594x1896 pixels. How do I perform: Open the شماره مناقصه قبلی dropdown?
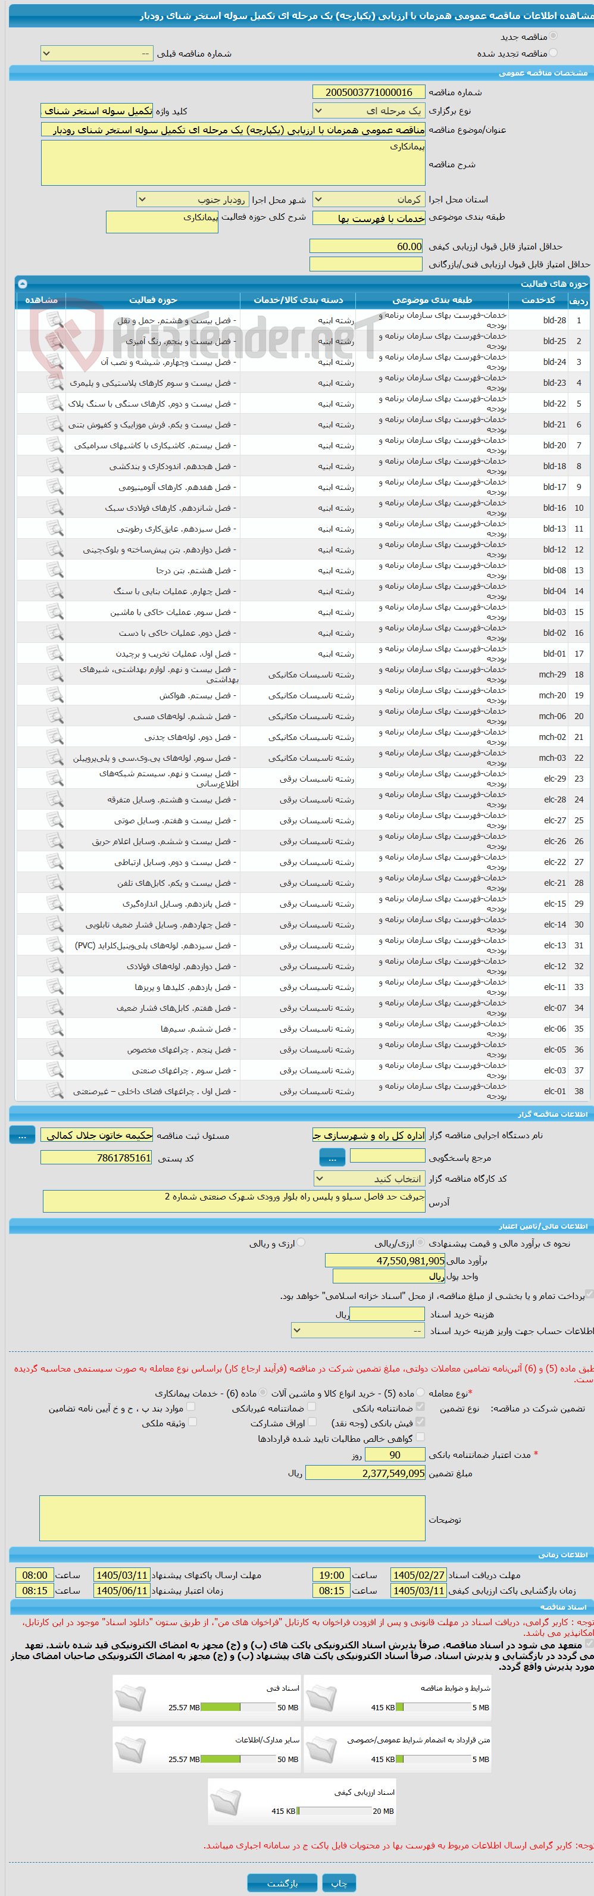[96, 53]
